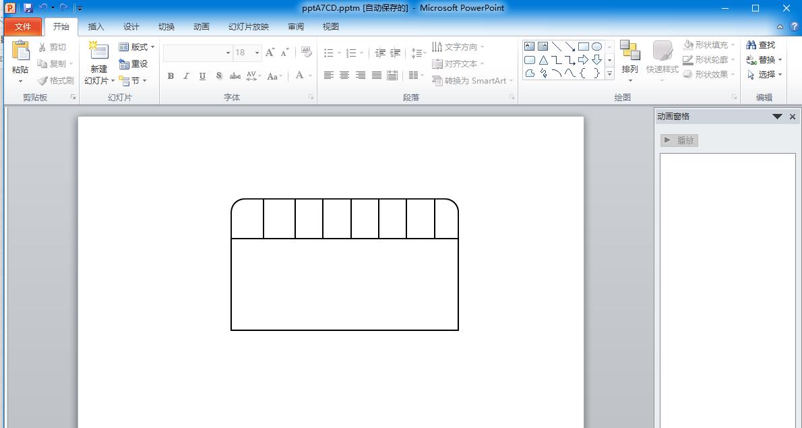Pick the isosceles triangle shape
802x428 pixels.
point(543,60)
